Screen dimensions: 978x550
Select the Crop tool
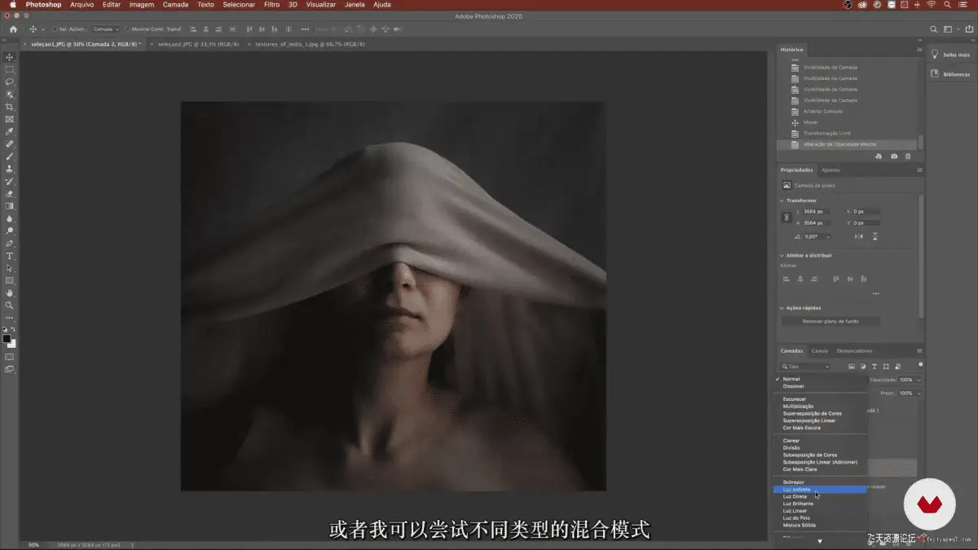click(x=10, y=107)
